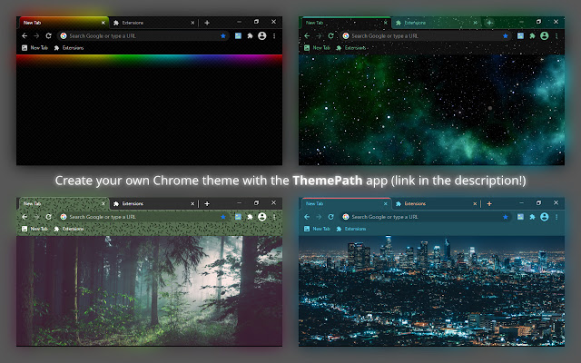Click profile avatar in rainbow-themed window
Image resolution: width=581 pixels, height=363 pixels.
[261, 35]
